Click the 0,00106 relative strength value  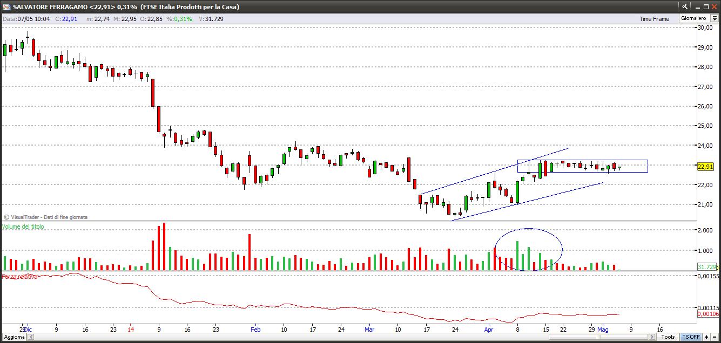point(707,313)
